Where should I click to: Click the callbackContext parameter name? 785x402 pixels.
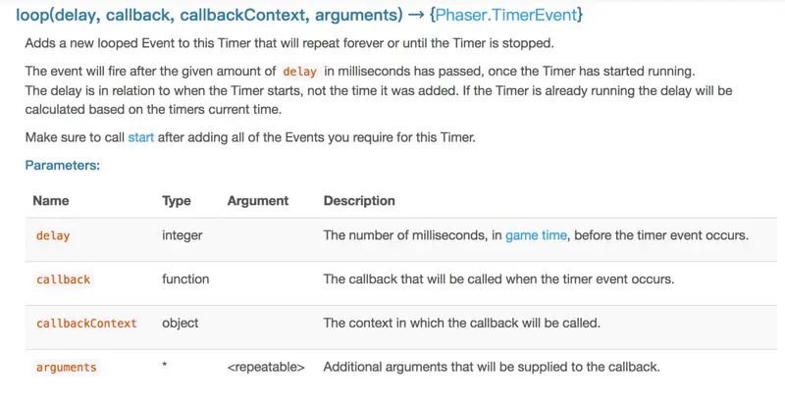pos(86,324)
